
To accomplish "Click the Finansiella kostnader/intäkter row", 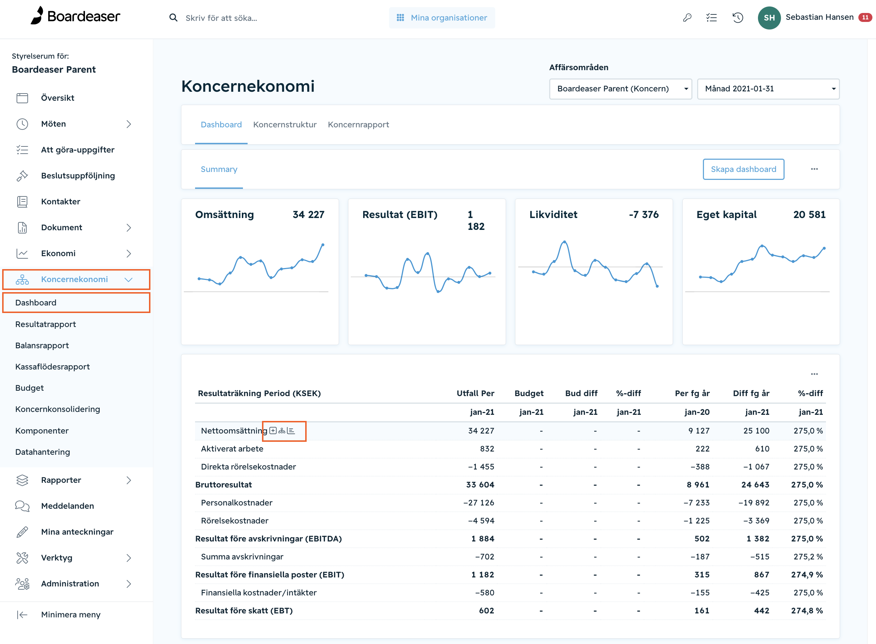I will click(x=510, y=593).
